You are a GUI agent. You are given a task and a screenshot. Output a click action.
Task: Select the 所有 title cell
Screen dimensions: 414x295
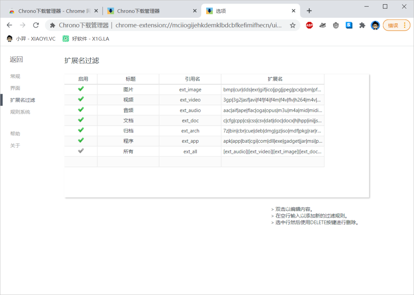pyautogui.click(x=128, y=152)
